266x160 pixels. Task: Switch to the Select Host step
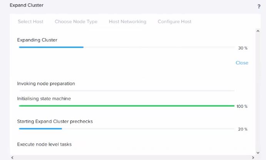click(x=30, y=21)
